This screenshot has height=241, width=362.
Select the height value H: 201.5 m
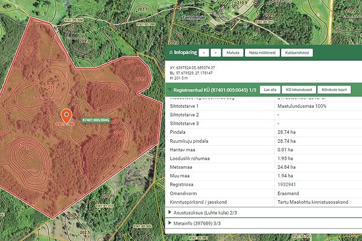click(x=179, y=78)
